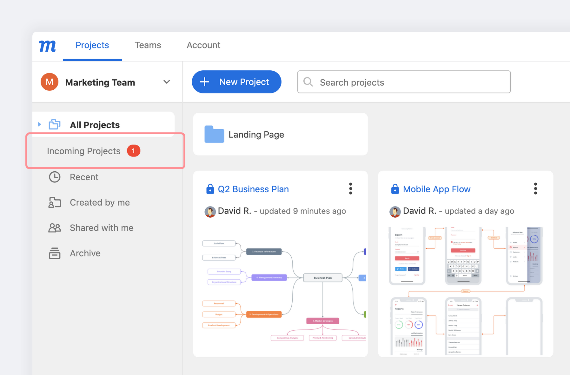This screenshot has width=570, height=375.
Task: Click the New Project button
Action: [236, 82]
